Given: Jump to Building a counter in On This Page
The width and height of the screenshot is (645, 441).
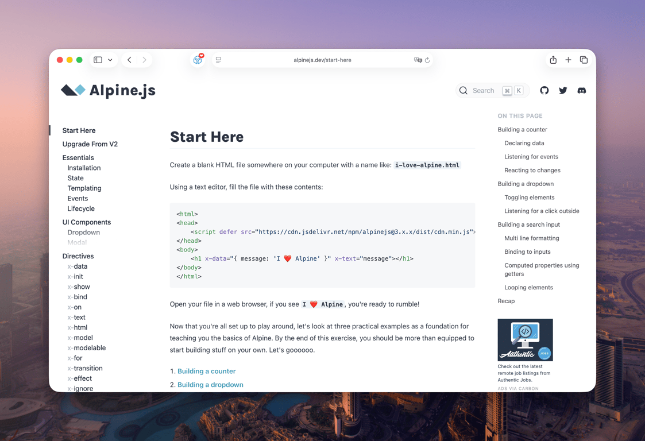Looking at the screenshot, I should (523, 130).
